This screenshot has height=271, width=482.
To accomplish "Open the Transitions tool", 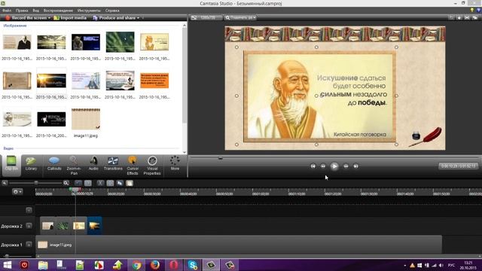I will [x=113, y=164].
